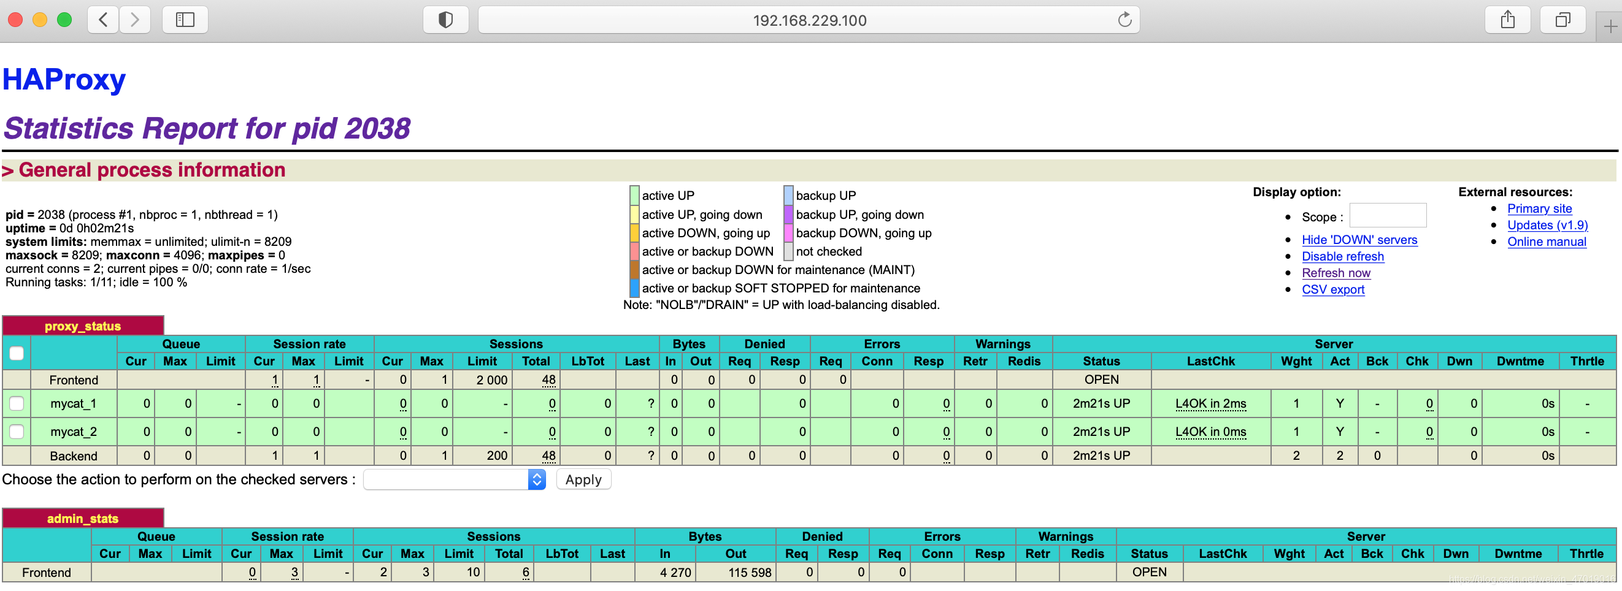Screen dimensions: 1622x591
Task: Open the HAProxy title link
Action: point(64,79)
